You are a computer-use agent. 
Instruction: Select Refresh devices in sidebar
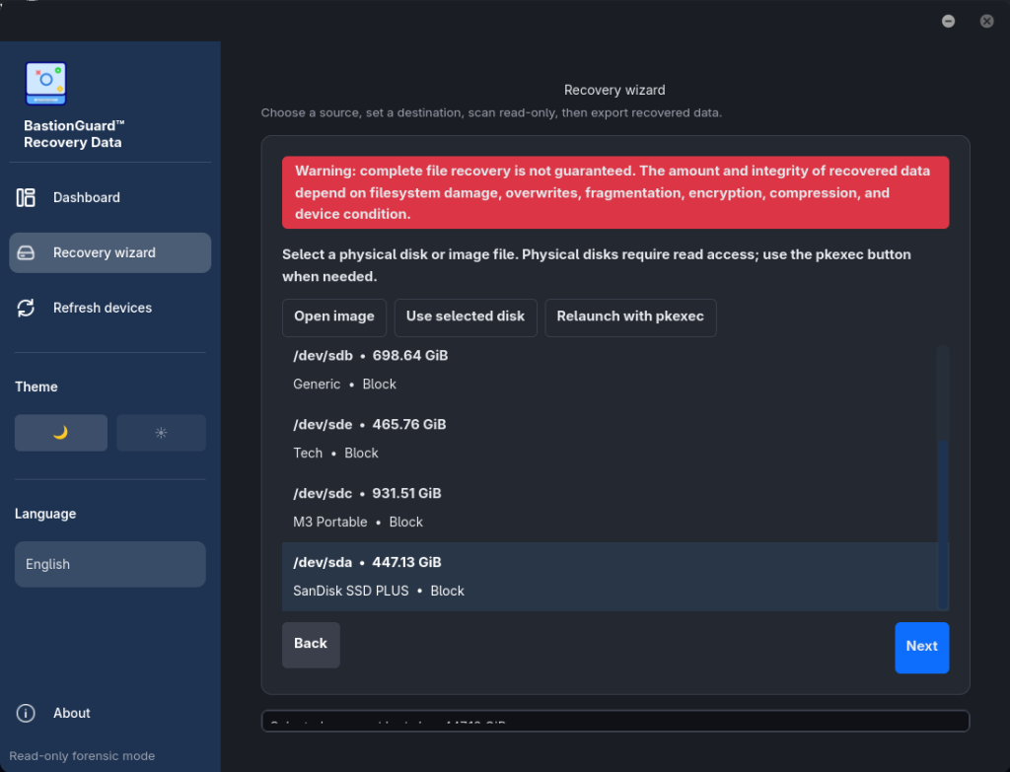(110, 308)
